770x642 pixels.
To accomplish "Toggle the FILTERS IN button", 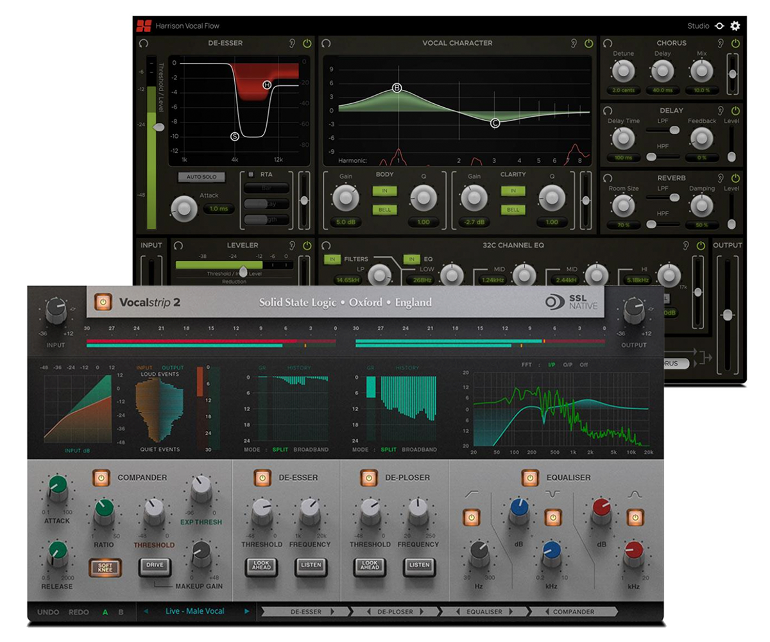I will [332, 259].
